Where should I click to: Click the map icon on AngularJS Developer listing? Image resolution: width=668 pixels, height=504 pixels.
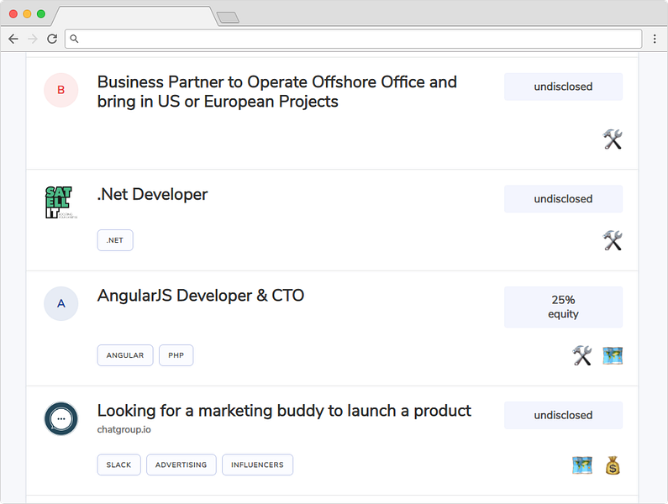point(613,356)
